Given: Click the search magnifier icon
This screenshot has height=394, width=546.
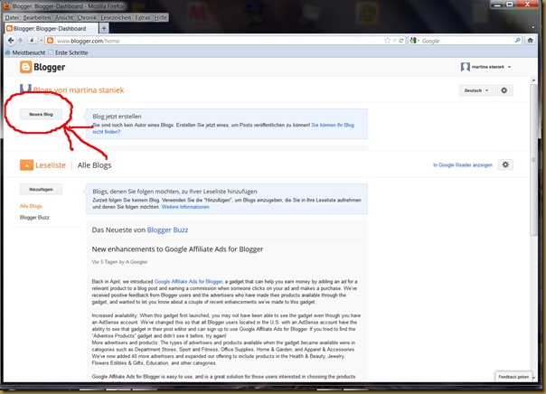Looking at the screenshot, I should pos(517,41).
